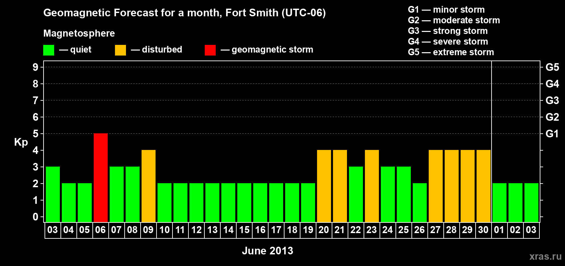565x266 pixels.
Task: Click date label 17 on the axis
Action: (x=276, y=230)
